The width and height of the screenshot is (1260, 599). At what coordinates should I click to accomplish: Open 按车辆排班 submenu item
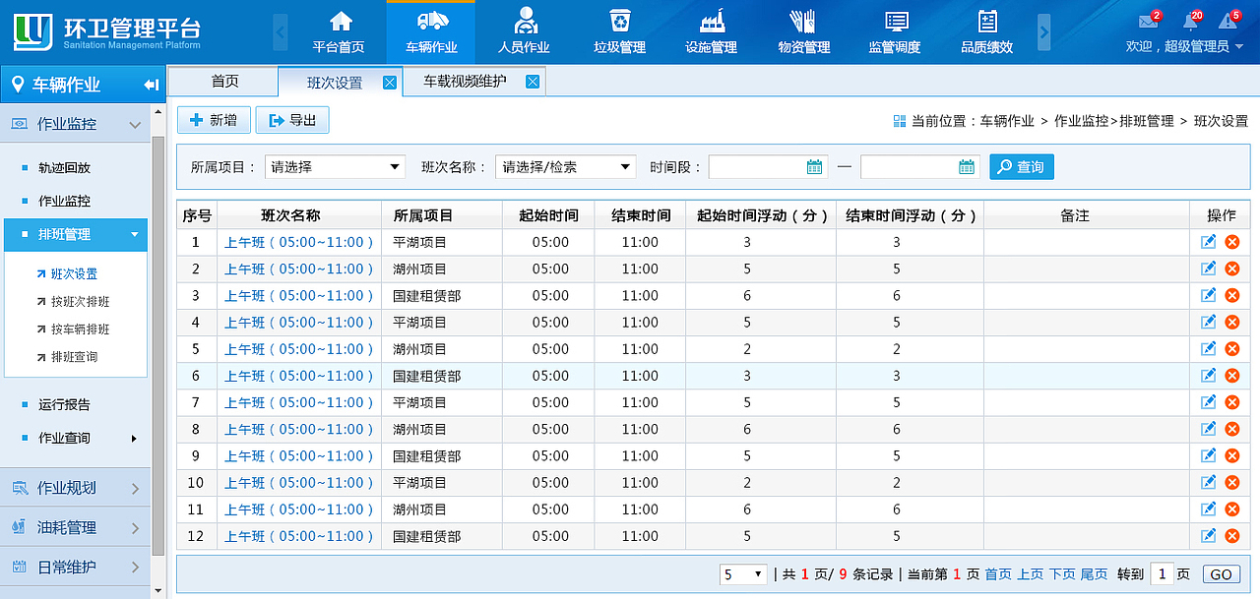80,329
